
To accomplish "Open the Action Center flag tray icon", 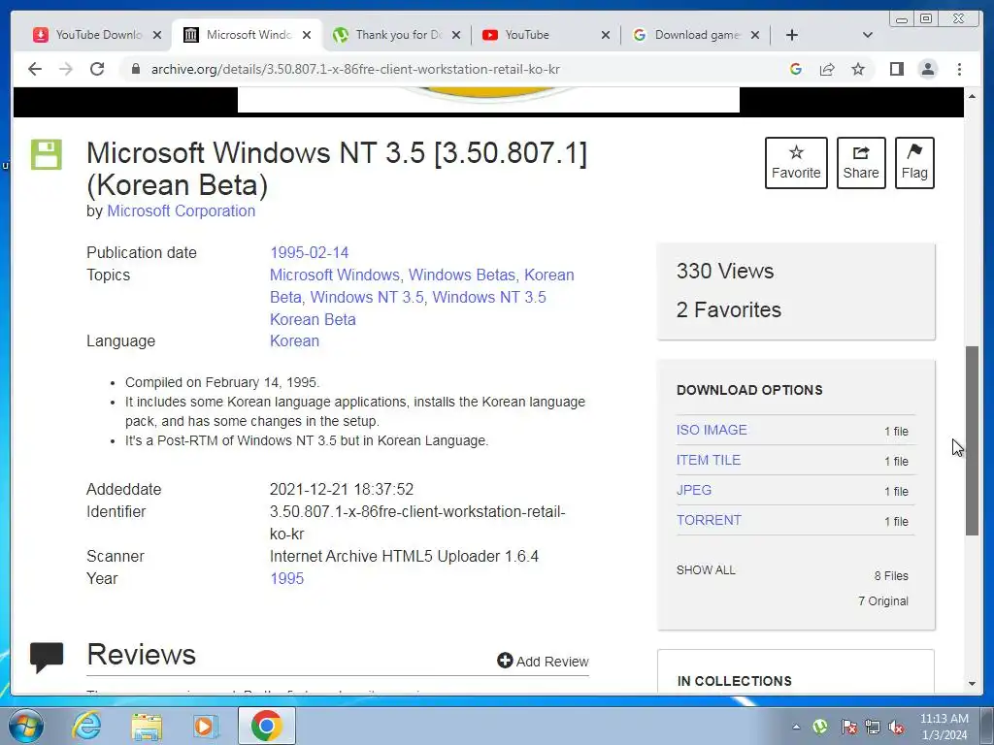I will 848,727.
